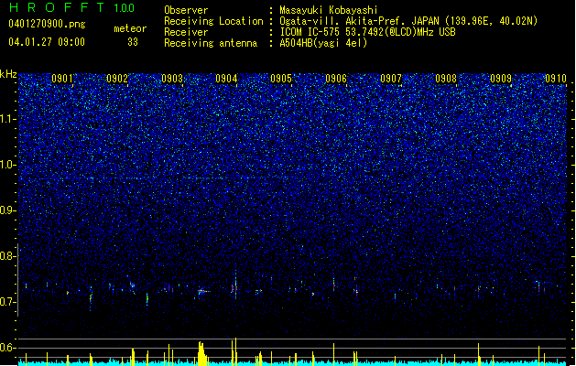Click the antenna A504HB(yagi 4el) text
This screenshot has height=366, width=576.
click(323, 43)
